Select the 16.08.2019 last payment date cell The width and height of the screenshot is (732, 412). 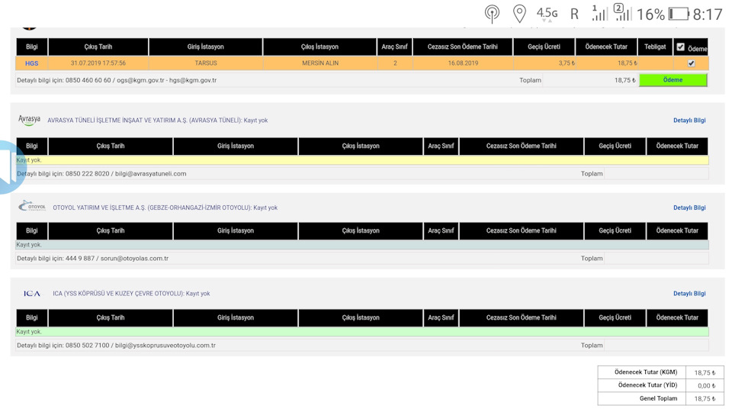click(463, 63)
